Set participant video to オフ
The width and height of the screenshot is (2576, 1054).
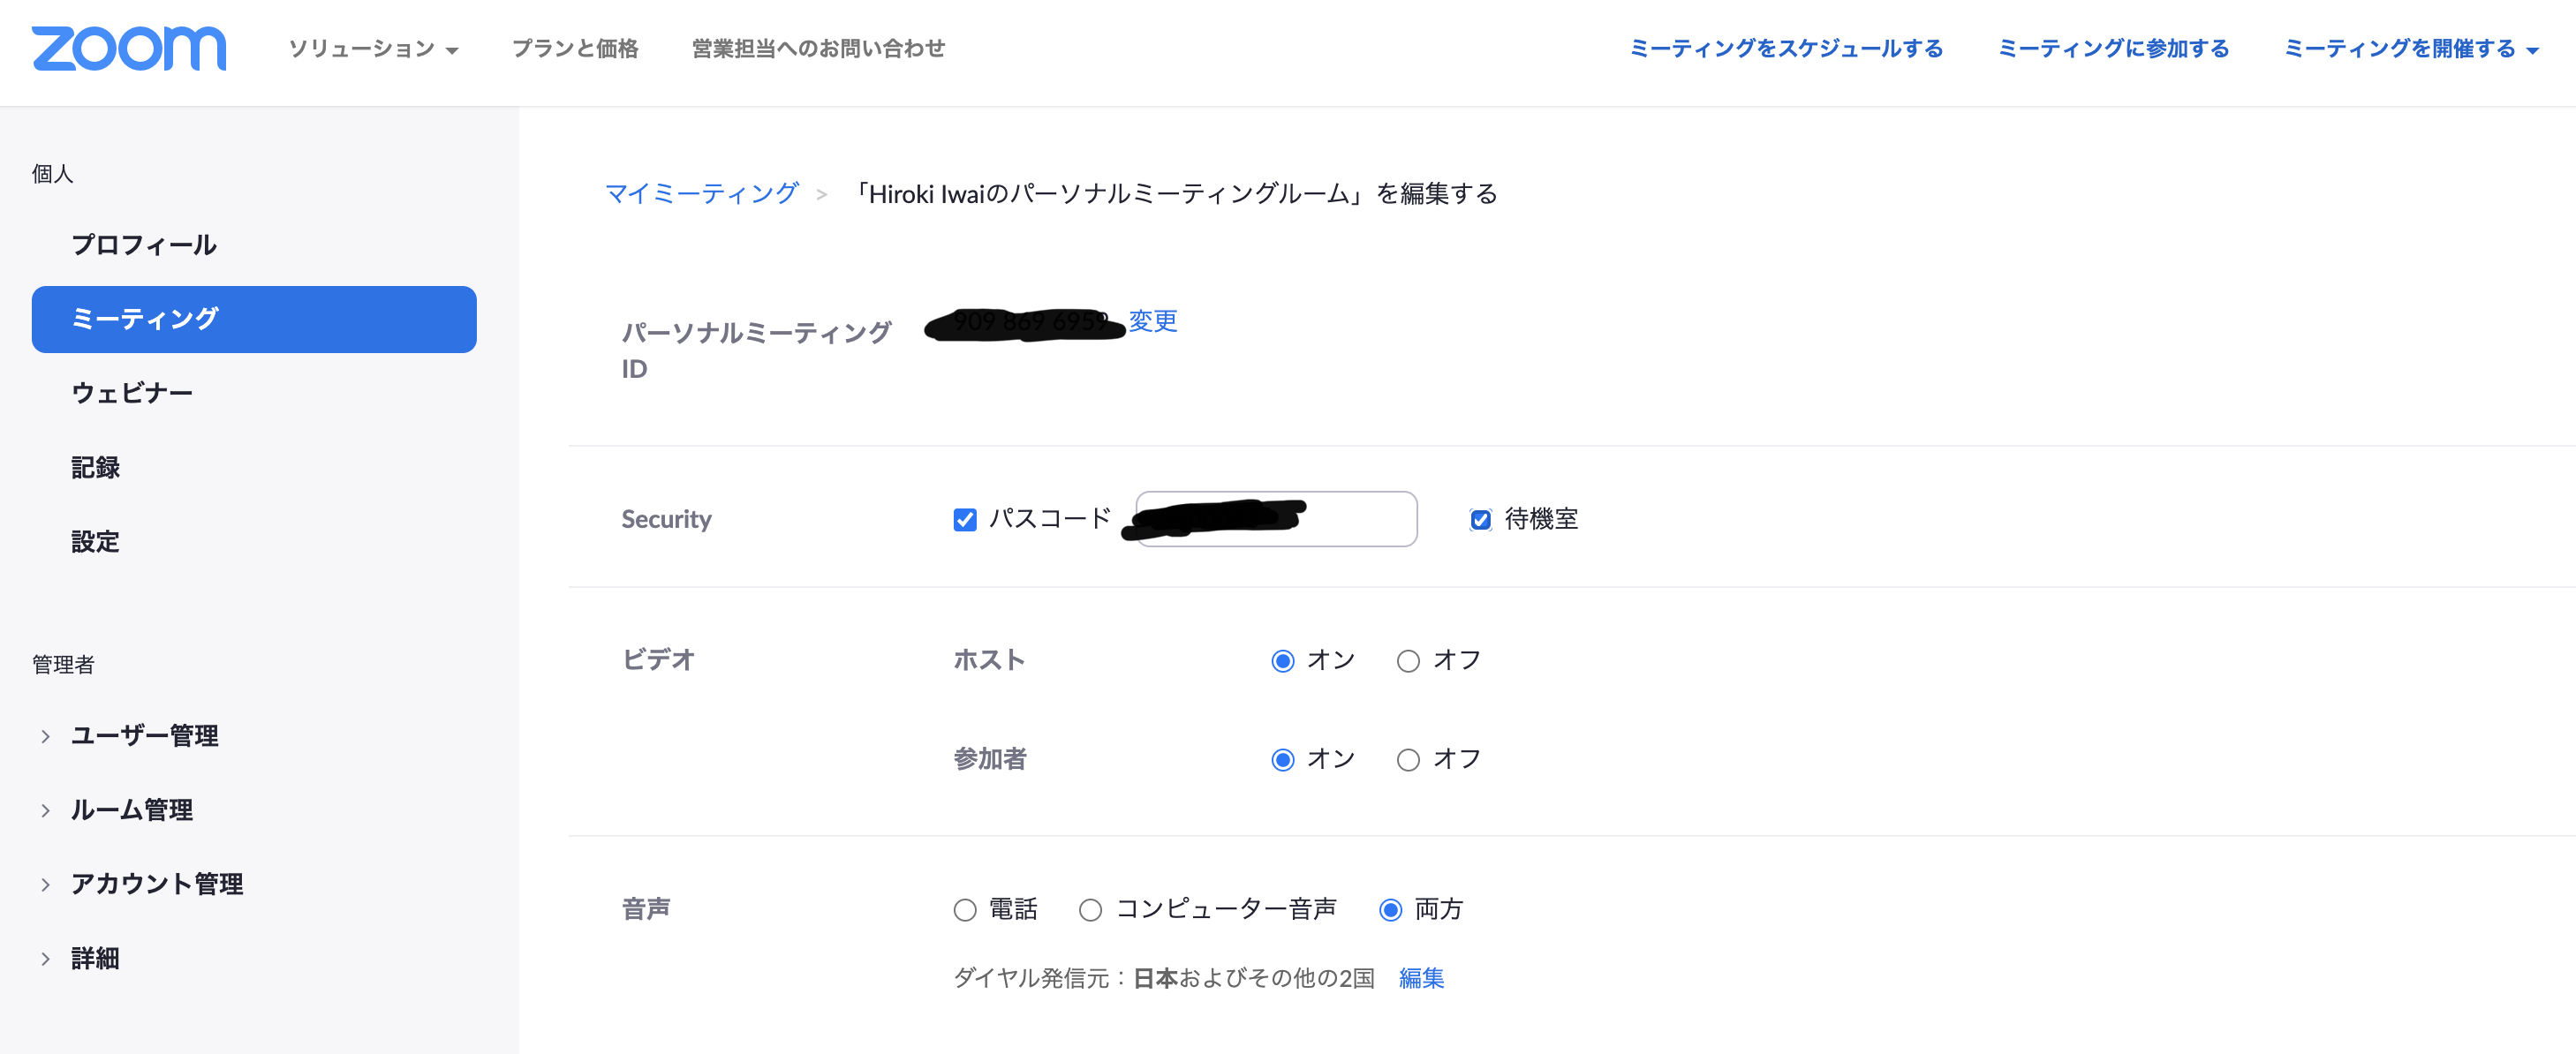click(1408, 761)
